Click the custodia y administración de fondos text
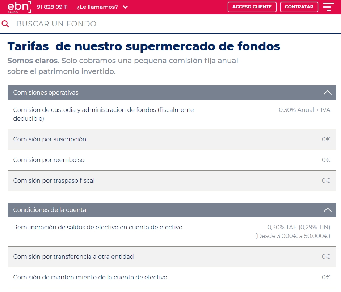Image resolution: width=341 pixels, height=292 pixels. coord(104,114)
